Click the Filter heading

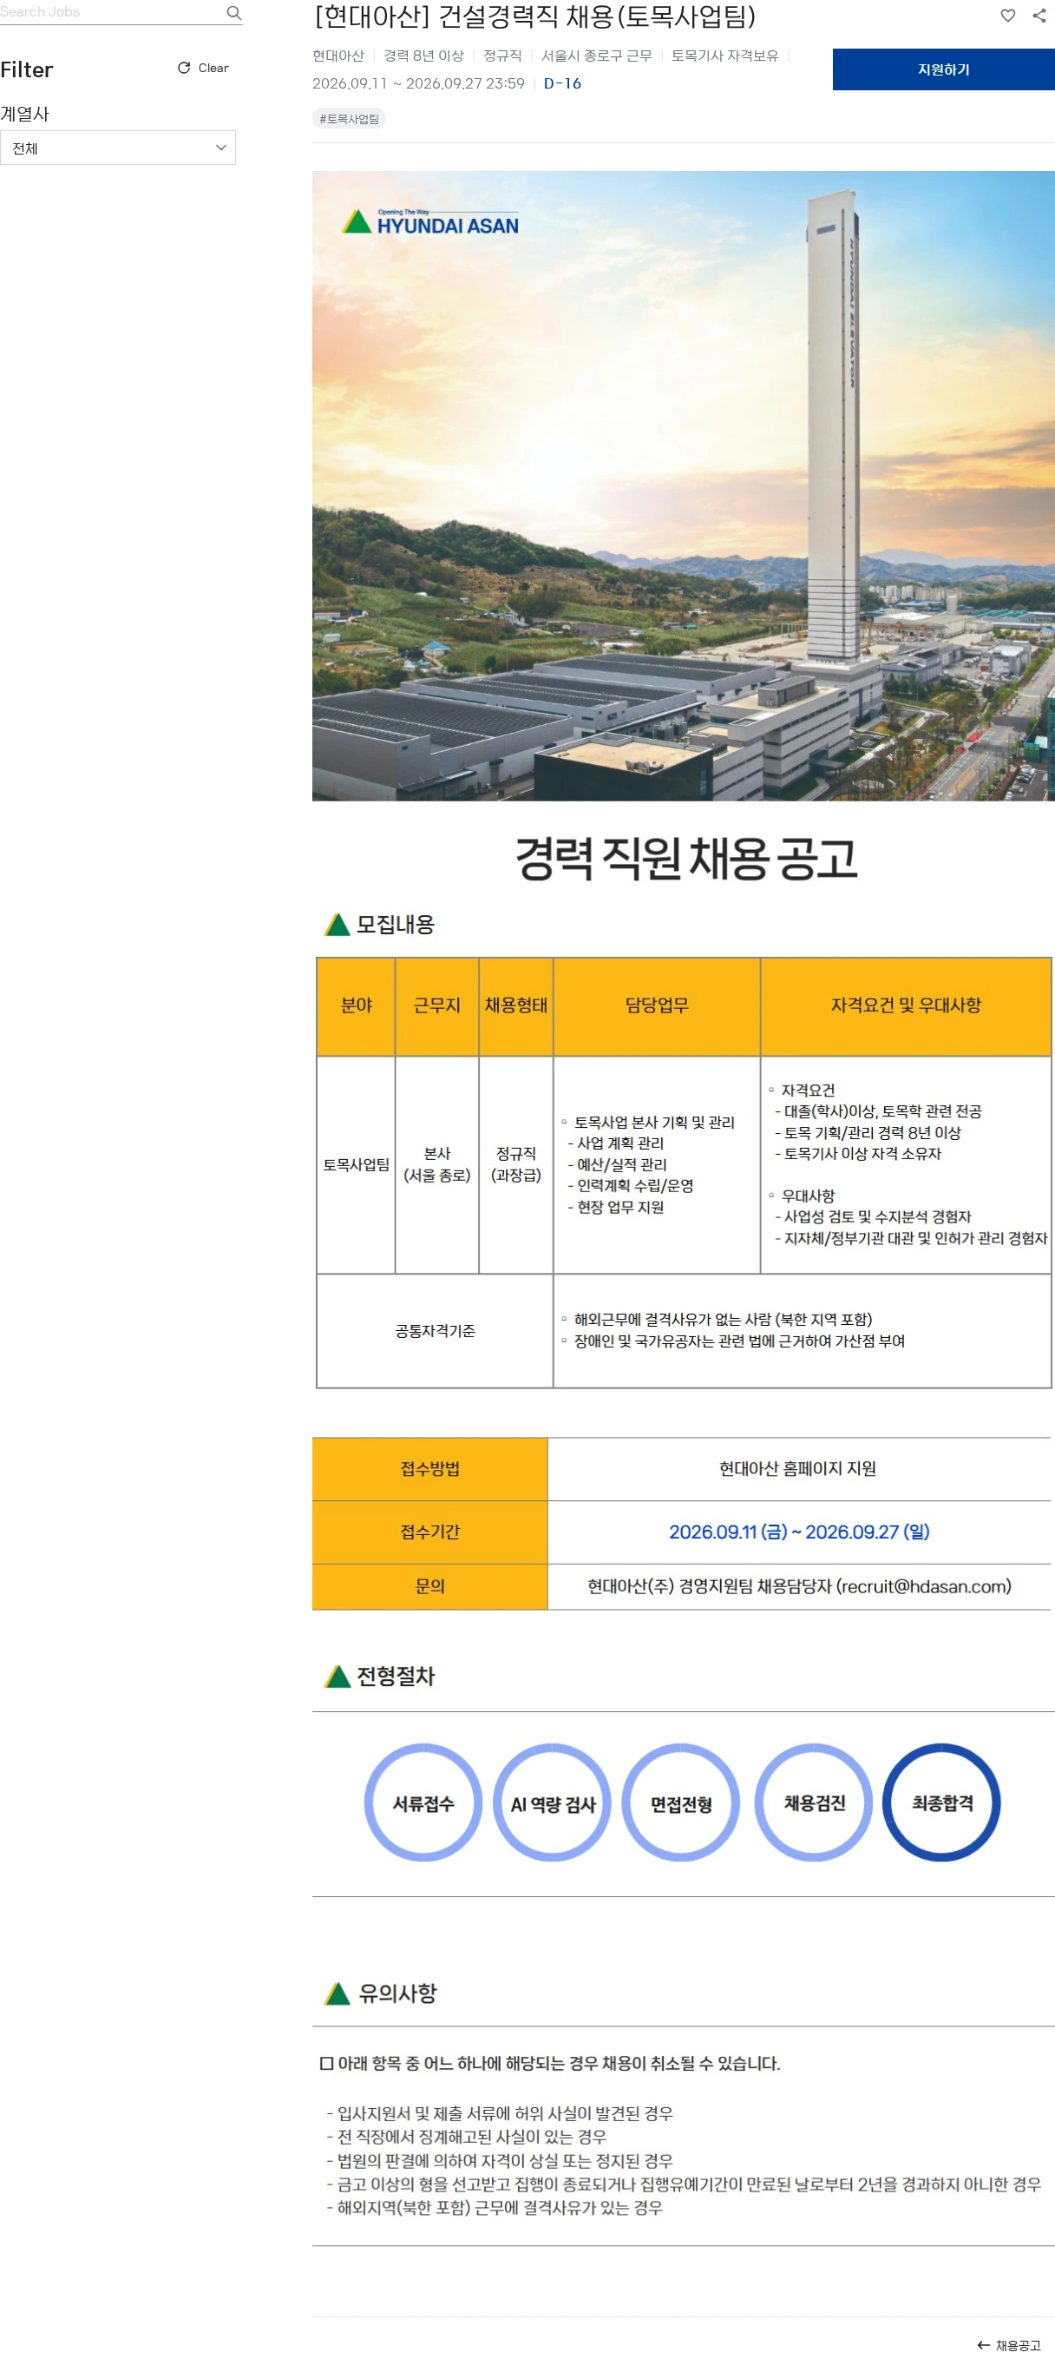click(x=27, y=69)
